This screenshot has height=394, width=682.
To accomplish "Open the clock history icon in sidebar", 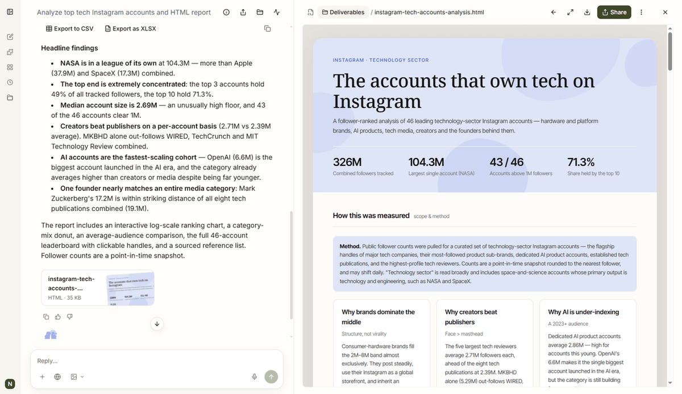I will pyautogui.click(x=10, y=82).
